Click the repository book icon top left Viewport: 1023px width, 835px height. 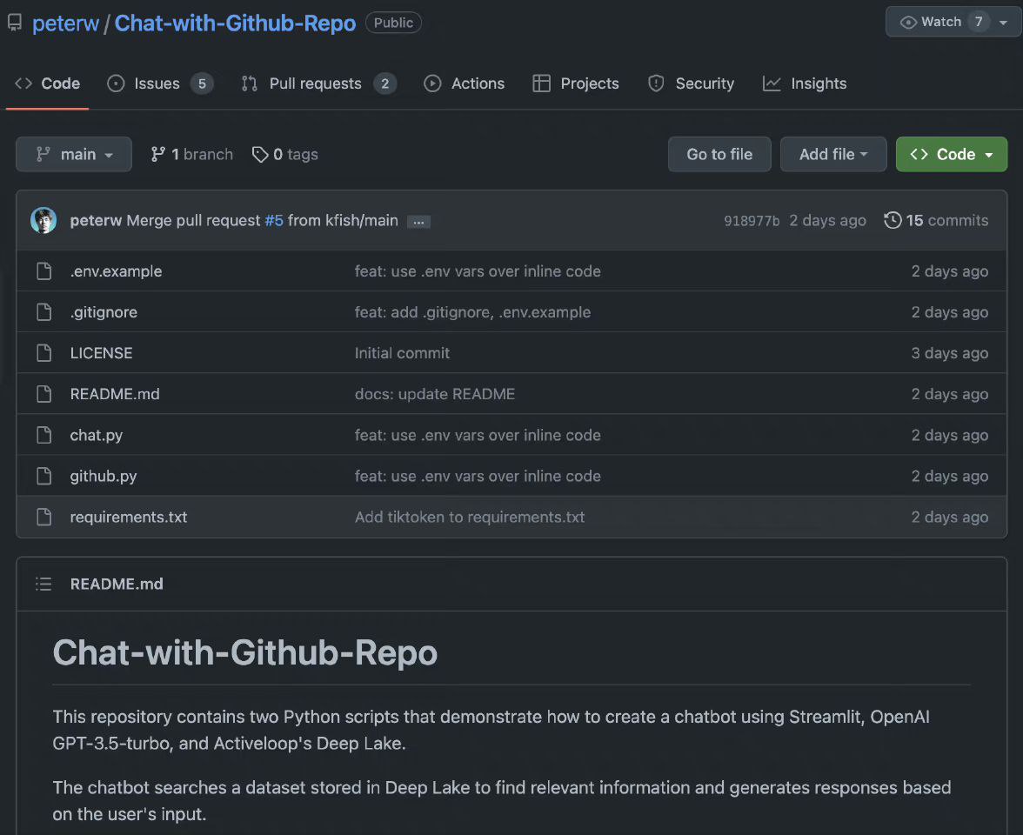tap(14, 22)
